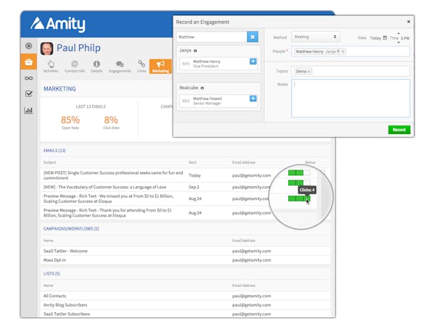Viewport: 435px width, 329px height.
Task: Add Matthew Henry with plus button
Action: pos(253,62)
